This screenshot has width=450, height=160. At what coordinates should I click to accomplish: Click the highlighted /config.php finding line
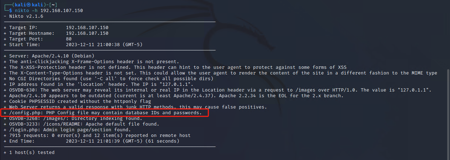click(105, 113)
